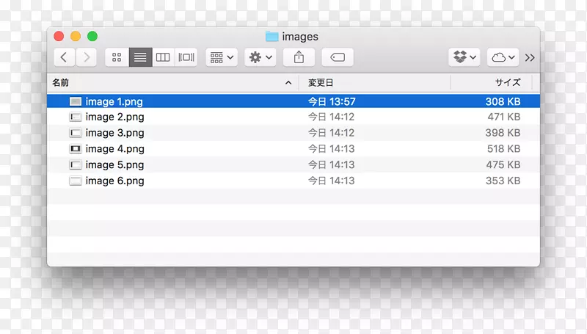
Task: Select the image 1.png row
Action: [293, 101]
